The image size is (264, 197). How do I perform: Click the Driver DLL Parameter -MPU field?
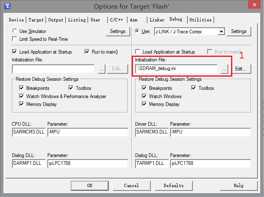pyautogui.click(x=210, y=132)
